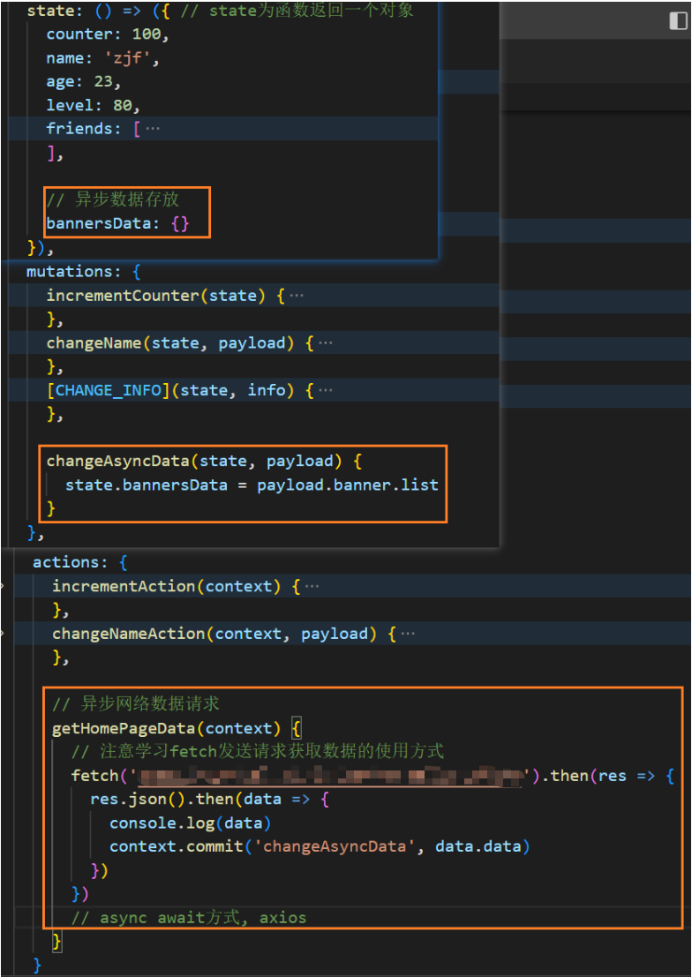Toggle the split editor layout icon
Viewport: 692px width, 977px height.
pyautogui.click(x=677, y=20)
